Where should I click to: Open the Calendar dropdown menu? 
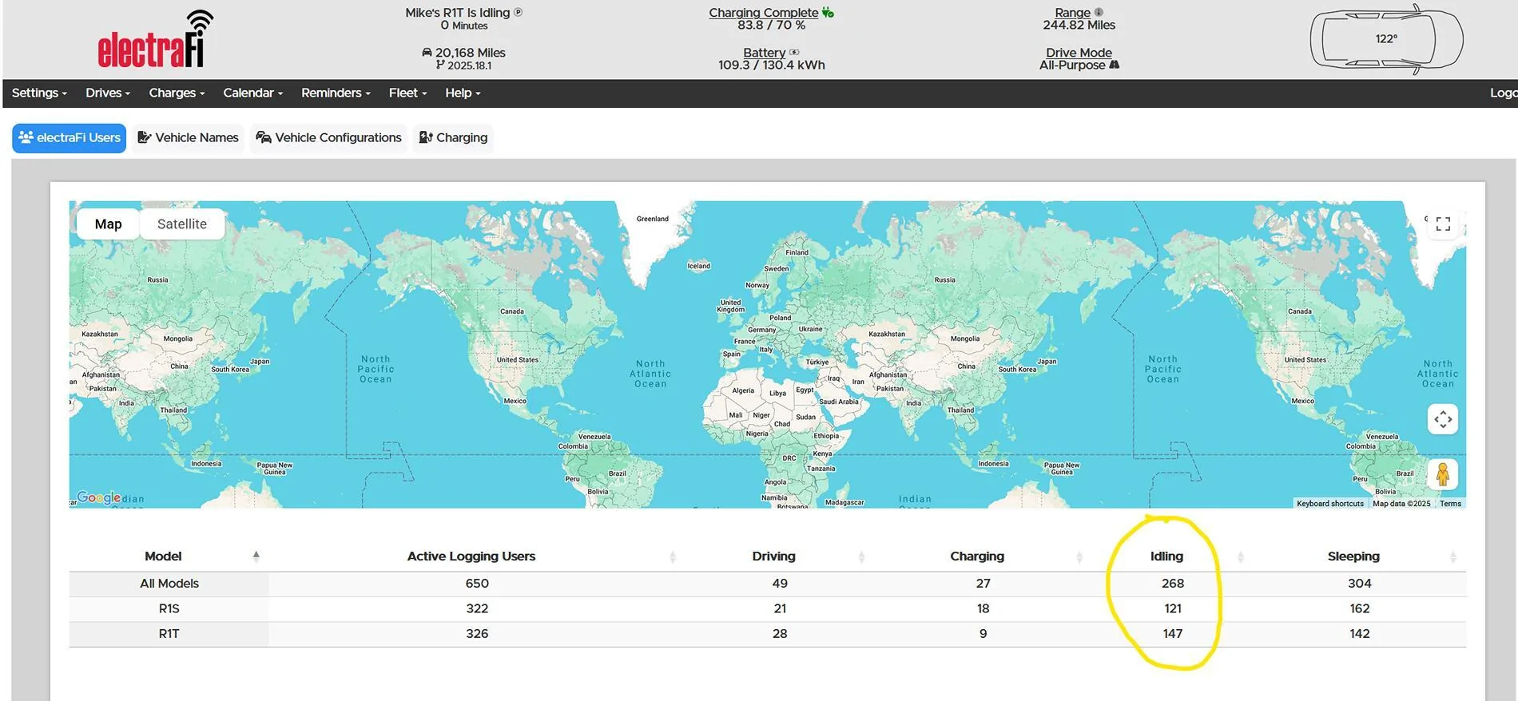point(253,93)
